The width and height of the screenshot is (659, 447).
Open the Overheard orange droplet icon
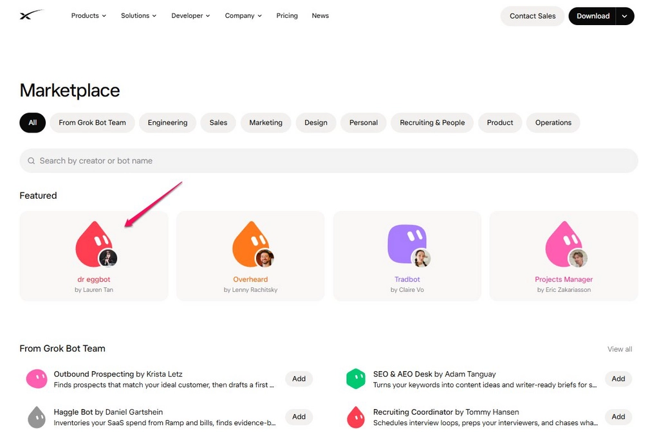(250, 244)
